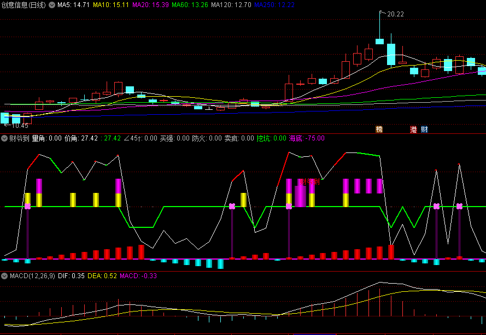Image resolution: width=486 pixels, height=335 pixels.
Task: Open the dropdown beside 创意信息(日线) title
Action: 52,5
